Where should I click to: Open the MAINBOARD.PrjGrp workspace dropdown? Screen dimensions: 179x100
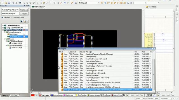18,10
